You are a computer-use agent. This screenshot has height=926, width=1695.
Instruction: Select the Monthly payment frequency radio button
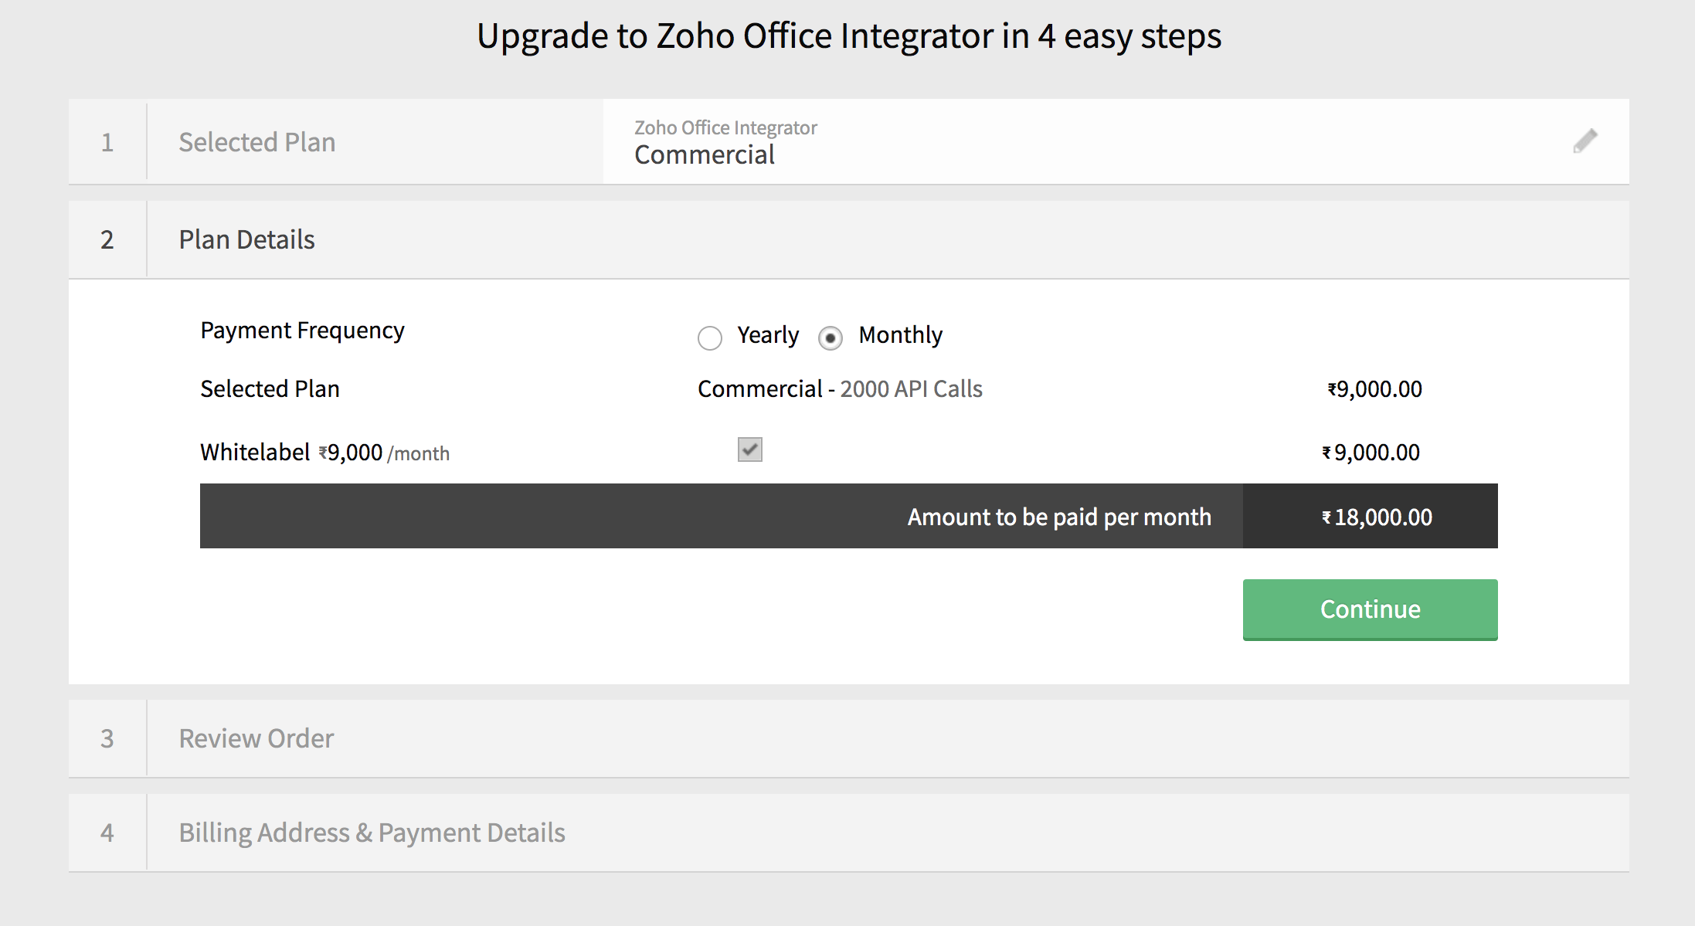point(830,337)
